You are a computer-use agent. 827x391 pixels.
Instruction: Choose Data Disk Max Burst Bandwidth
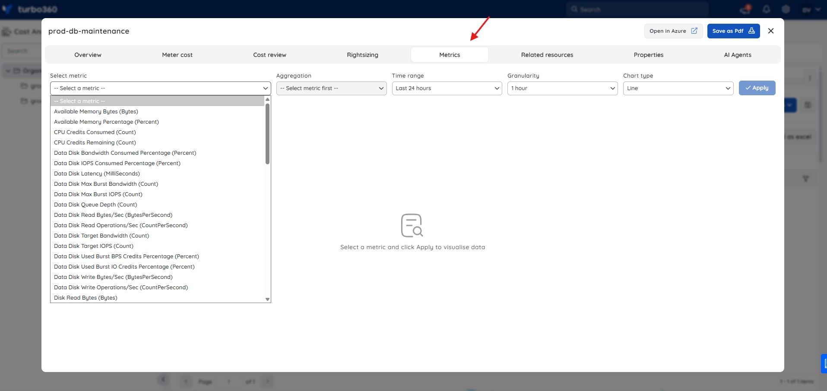tap(157, 184)
